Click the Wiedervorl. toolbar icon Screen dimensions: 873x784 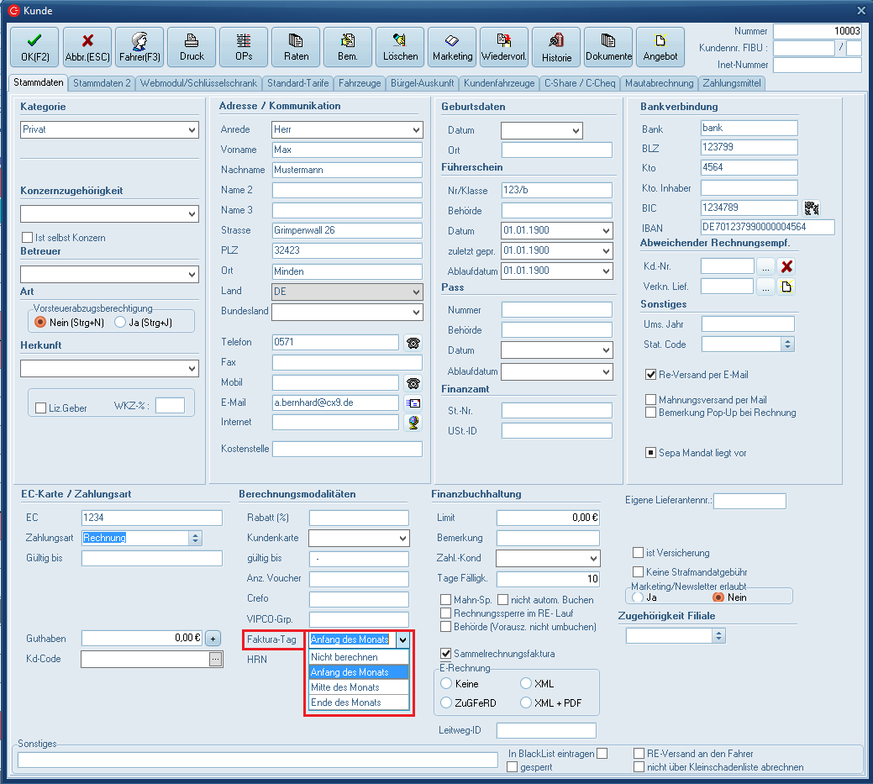click(504, 46)
